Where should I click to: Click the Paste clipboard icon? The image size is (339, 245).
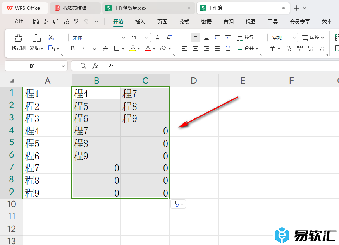[x=36, y=38]
